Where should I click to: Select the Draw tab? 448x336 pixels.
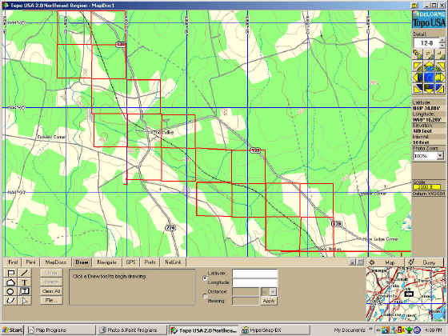[x=82, y=262]
